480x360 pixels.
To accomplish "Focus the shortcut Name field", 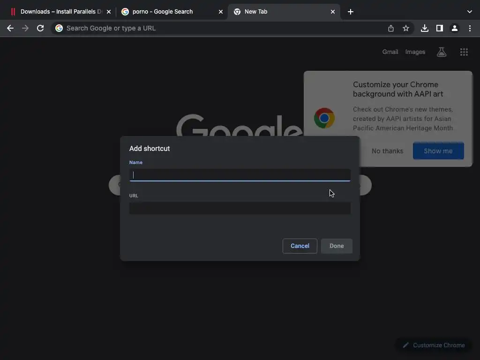I will coord(240,175).
